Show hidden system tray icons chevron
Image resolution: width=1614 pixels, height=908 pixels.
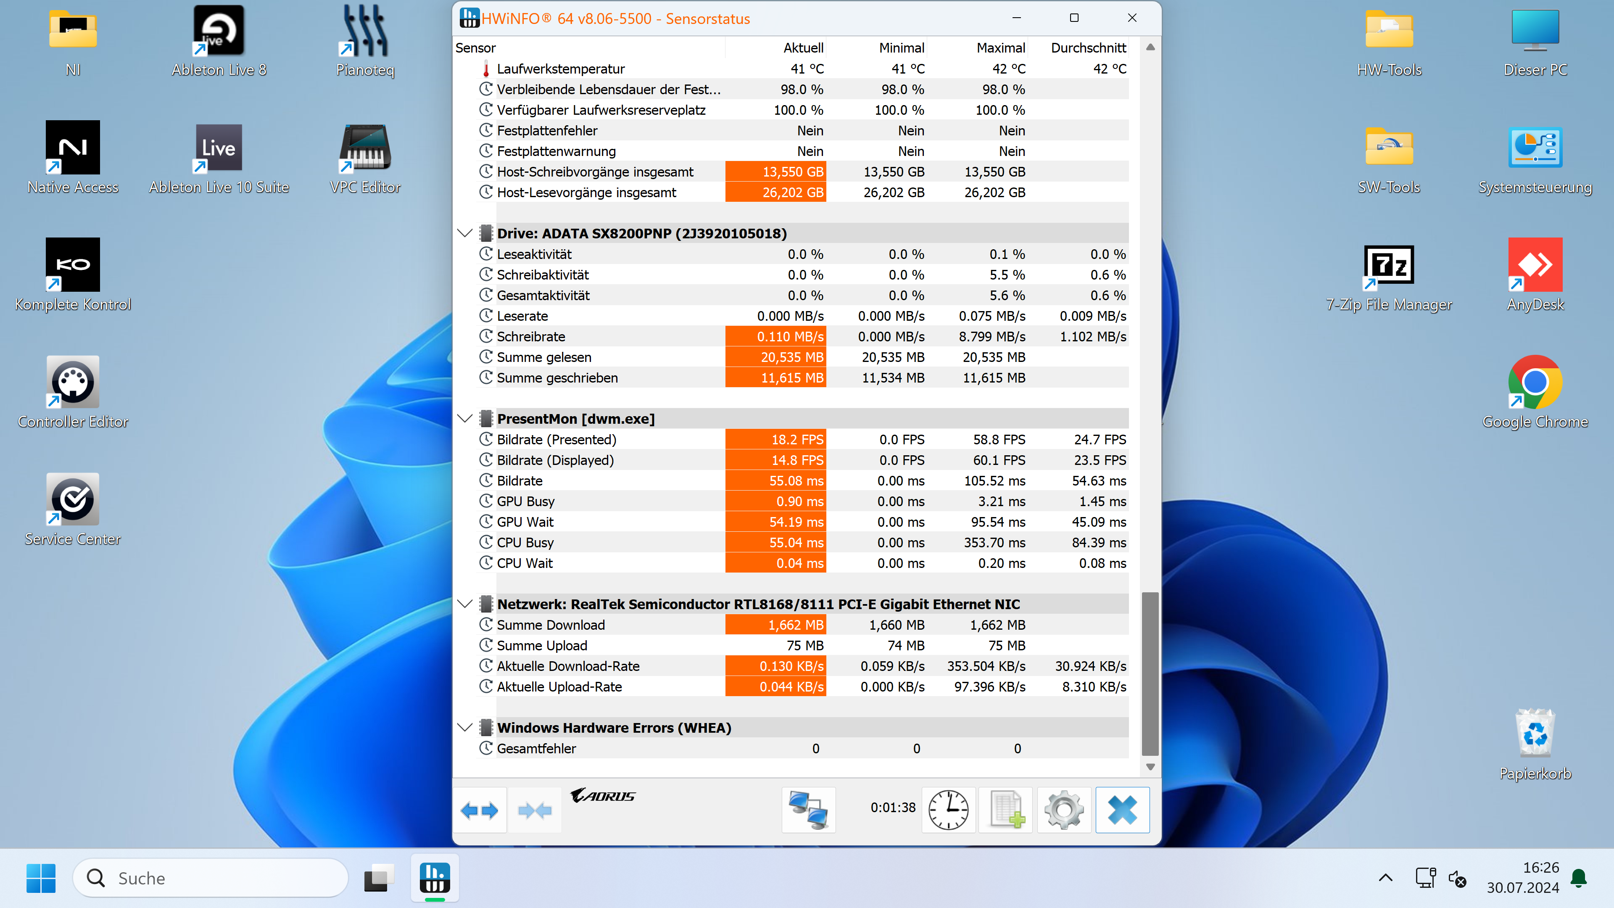click(1385, 878)
